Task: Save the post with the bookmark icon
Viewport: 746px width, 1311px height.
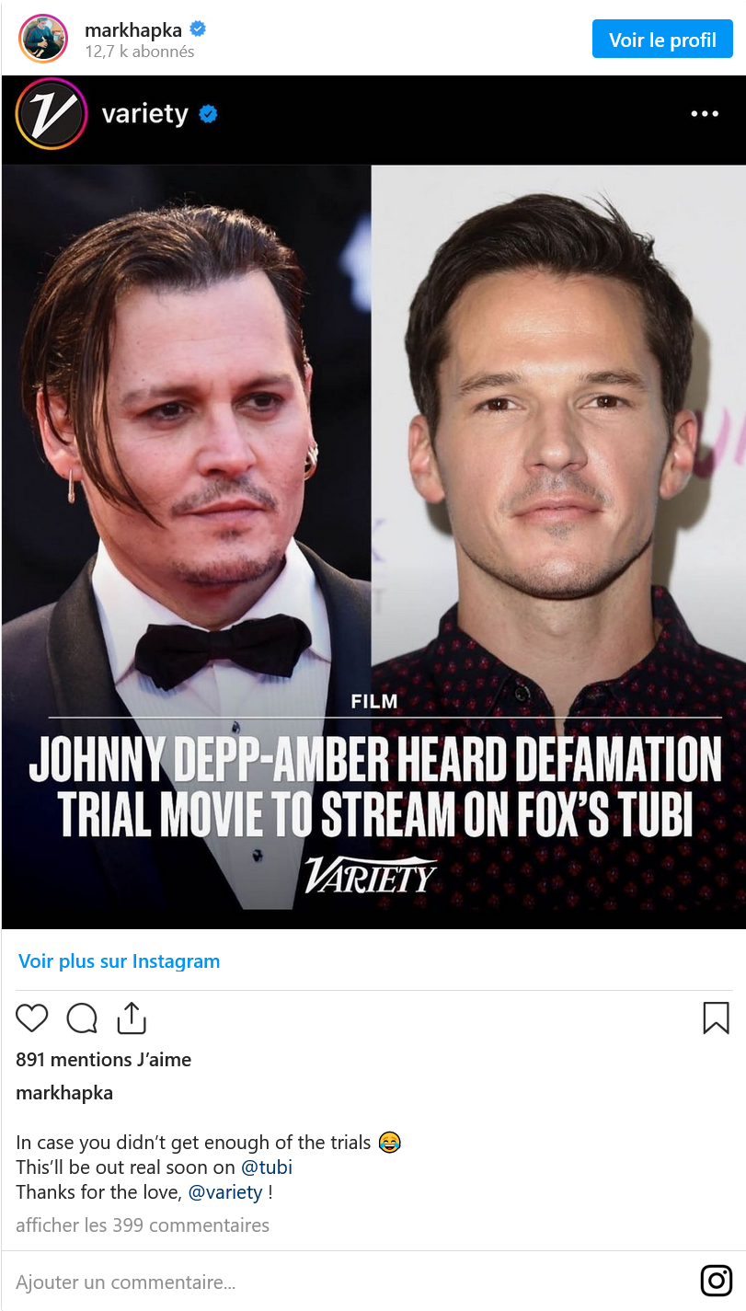Action: coord(716,1018)
